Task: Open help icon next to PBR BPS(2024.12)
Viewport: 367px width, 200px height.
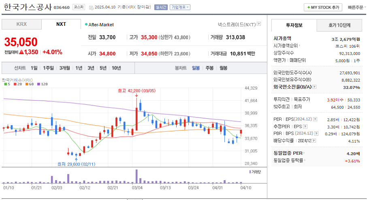Action: tap(316, 133)
